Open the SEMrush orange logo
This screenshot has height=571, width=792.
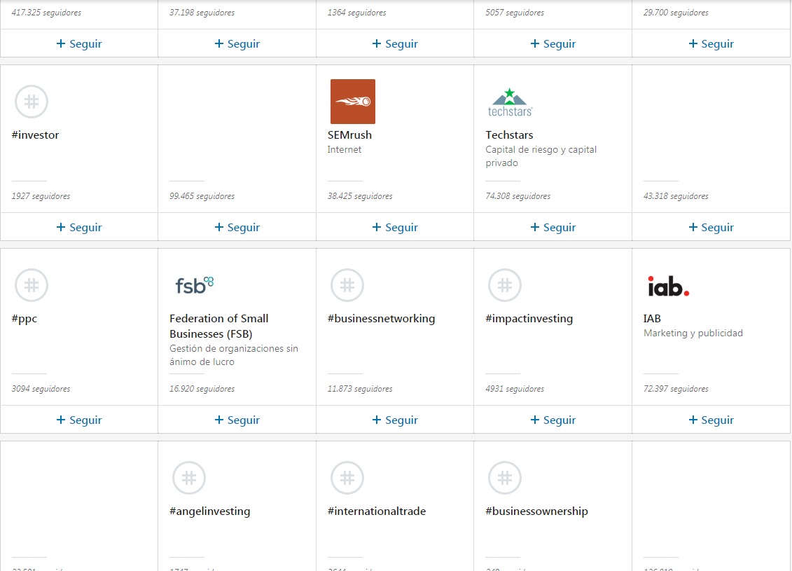click(x=352, y=102)
